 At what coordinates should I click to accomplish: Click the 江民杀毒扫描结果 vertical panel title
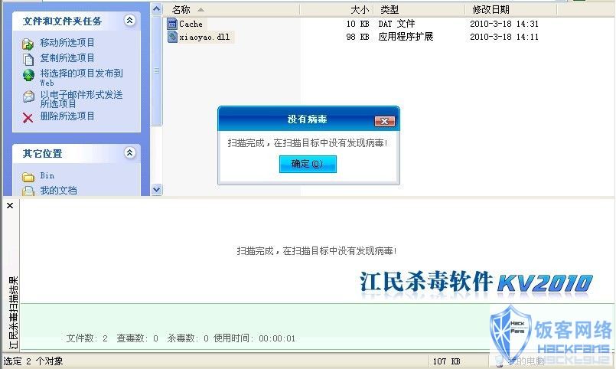(x=14, y=313)
